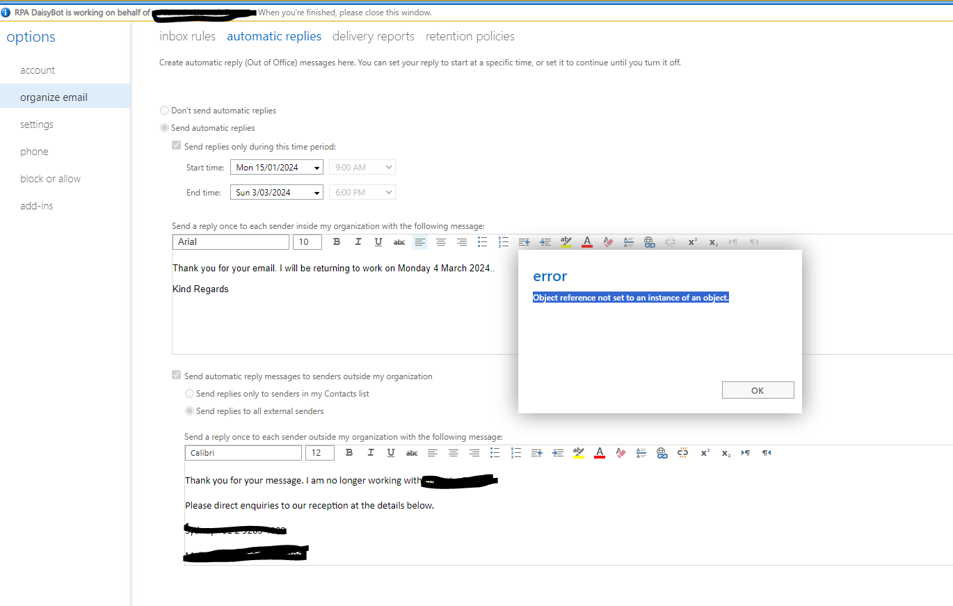The width and height of the screenshot is (953, 606).
Task: Apply italic formatting to the external reply message
Action: pos(370,452)
